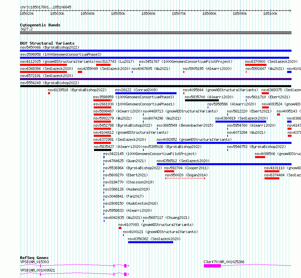
Task: Click nsv5546753 (ByrskaBishop2022) label
Action: click(256, 147)
